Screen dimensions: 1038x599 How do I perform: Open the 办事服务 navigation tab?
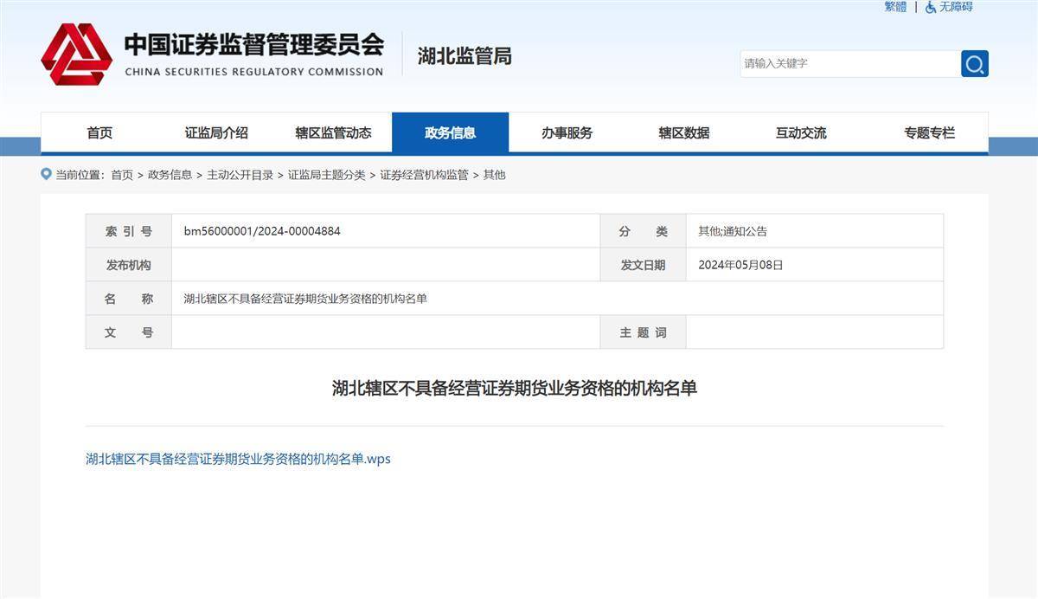[567, 133]
